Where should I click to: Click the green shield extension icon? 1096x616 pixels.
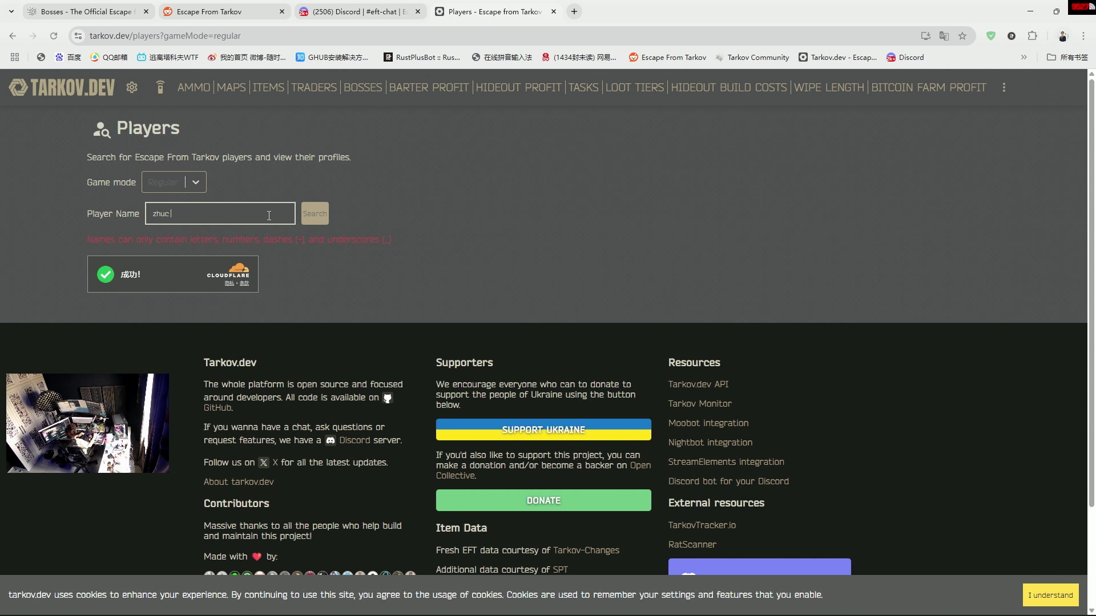coord(991,36)
